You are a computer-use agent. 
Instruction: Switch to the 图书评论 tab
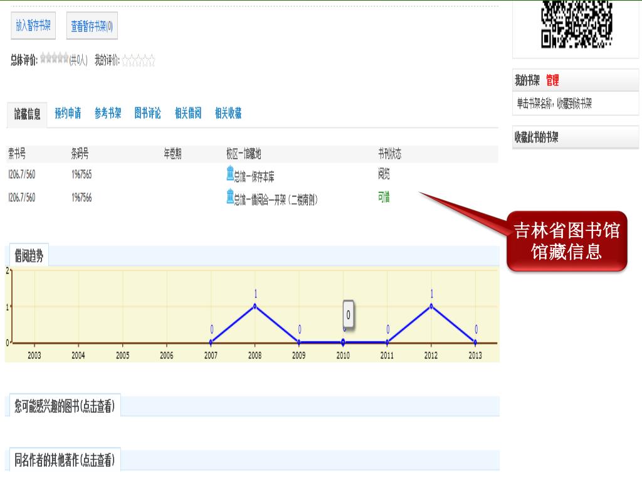pyautogui.click(x=148, y=113)
